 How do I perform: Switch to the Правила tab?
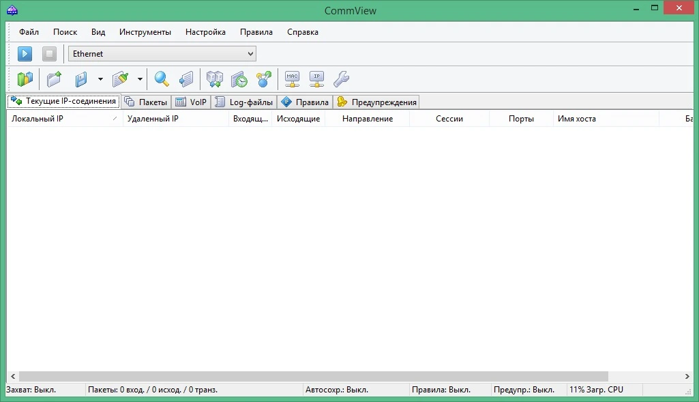pyautogui.click(x=305, y=102)
